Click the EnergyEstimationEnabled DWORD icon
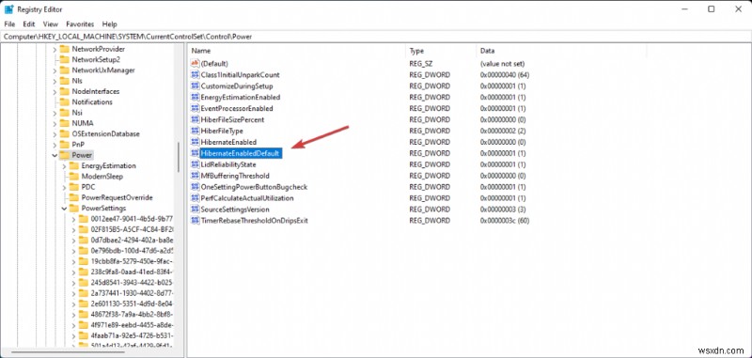The image size is (752, 358). [x=195, y=98]
